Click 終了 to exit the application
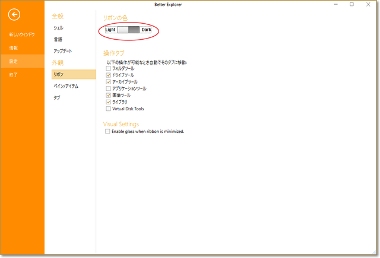This screenshot has width=380, height=258. click(x=13, y=75)
